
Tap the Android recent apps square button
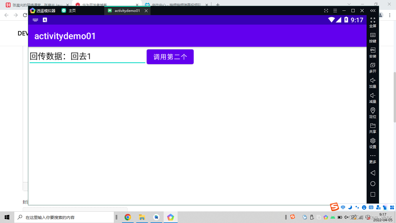pyautogui.click(x=373, y=195)
